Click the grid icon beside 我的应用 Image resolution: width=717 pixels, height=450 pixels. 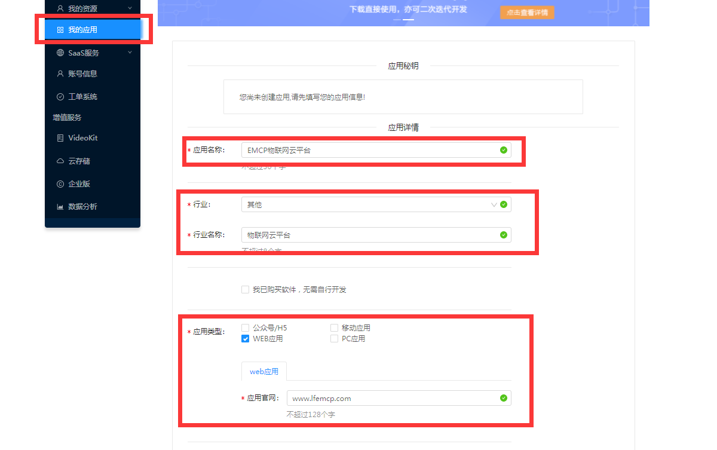[60, 30]
